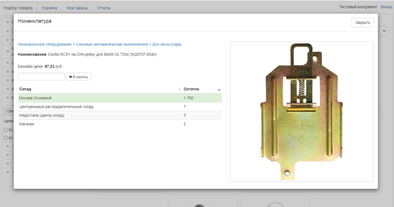Open the Мои заказы tab
Viewport: 394px width, 207px height.
pyautogui.click(x=77, y=8)
